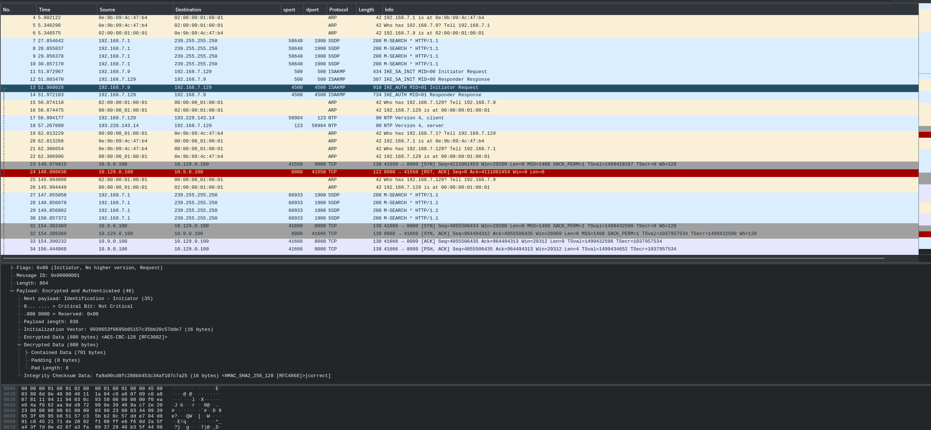Select packet 7 SSDP M-SEARCH row
Image resolution: width=931 pixels, height=430 pixels.
click(x=459, y=41)
